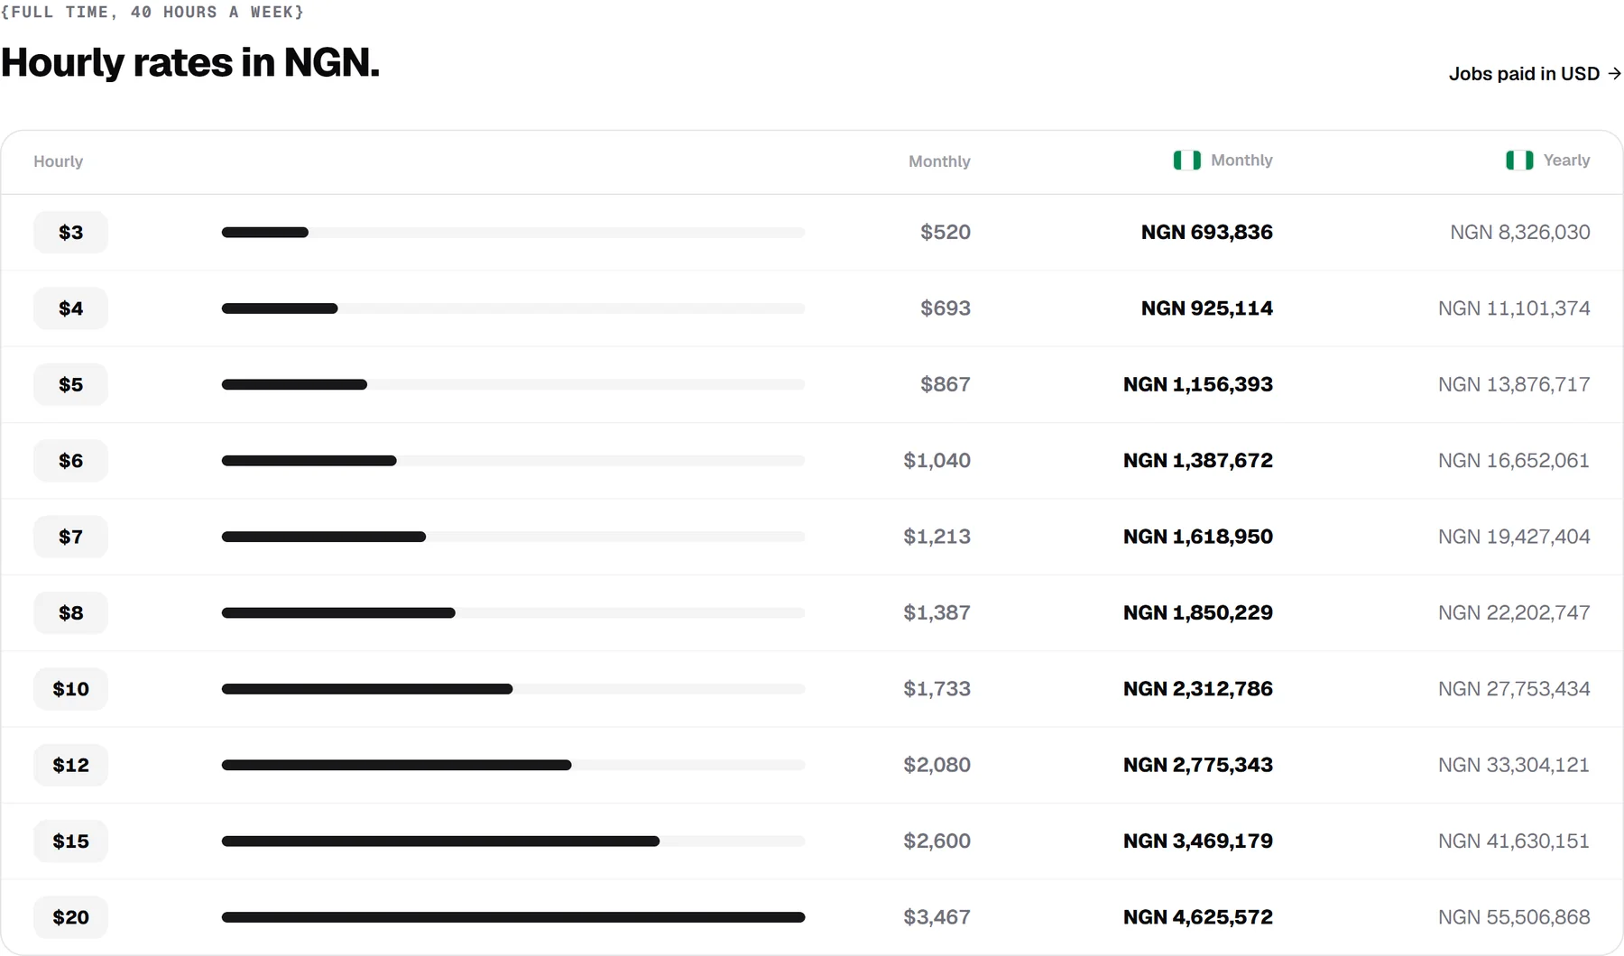Click NGN 22,202,747 yearly amount
Screen dimensions: 1624x956
coord(1514,612)
